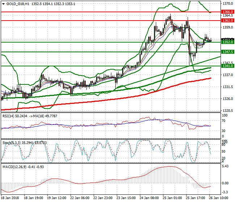Click the 18 Jan 19:00 time axis label
Screen dimensions: 235x202
coord(33,198)
